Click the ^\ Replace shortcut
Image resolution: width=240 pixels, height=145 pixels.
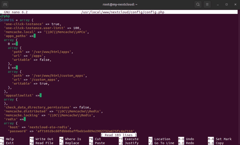(69, 143)
